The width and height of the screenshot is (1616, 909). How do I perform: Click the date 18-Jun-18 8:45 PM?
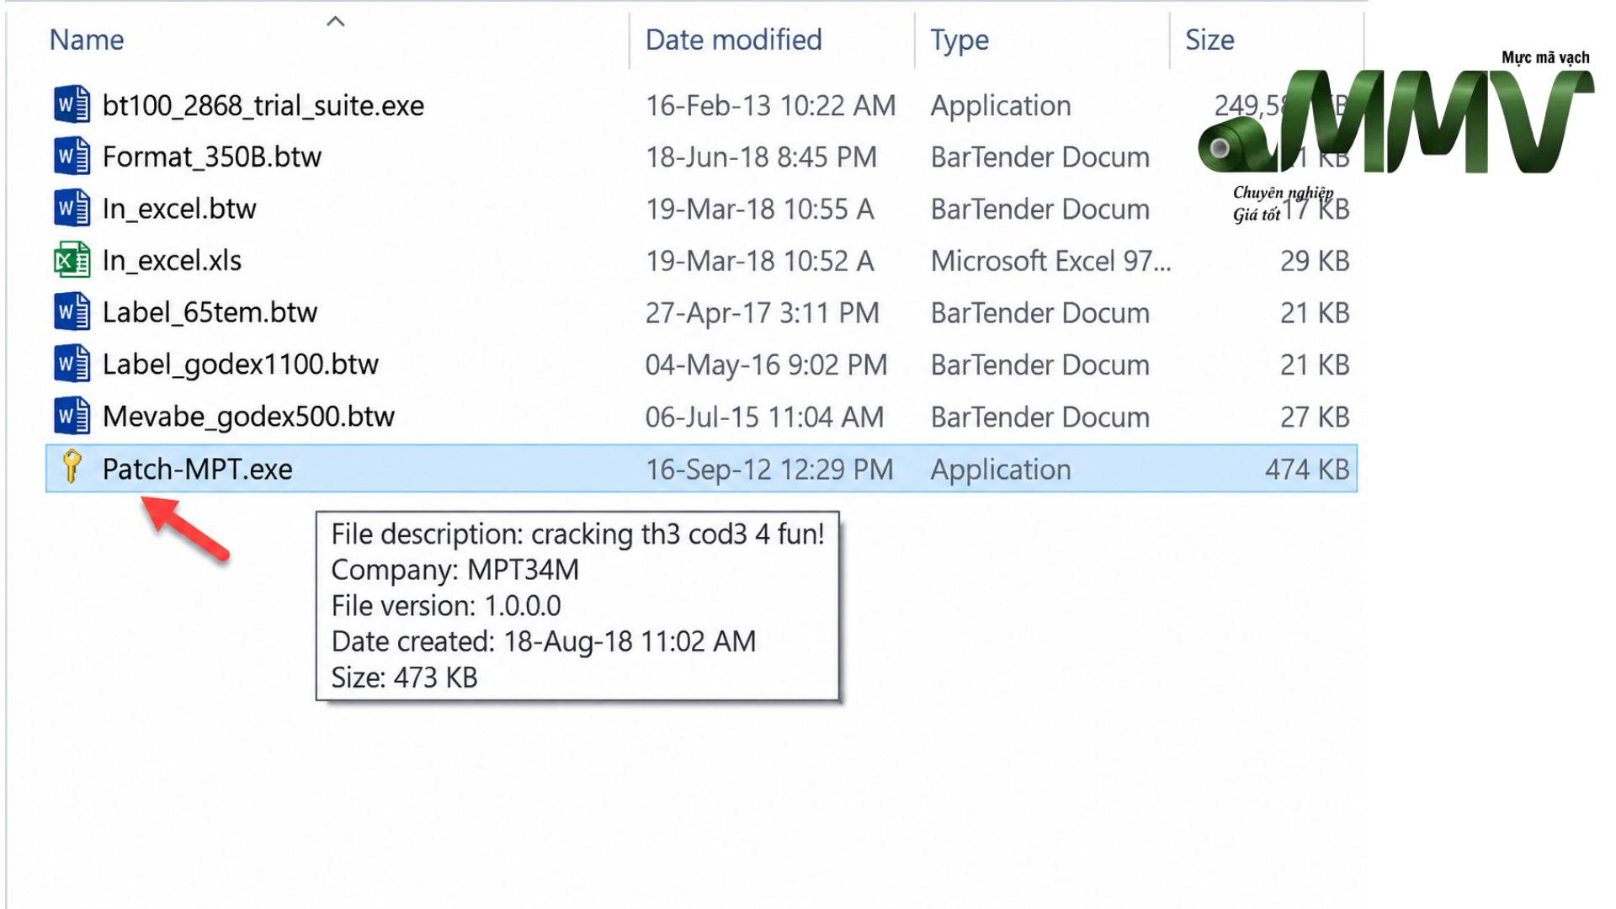tap(761, 157)
